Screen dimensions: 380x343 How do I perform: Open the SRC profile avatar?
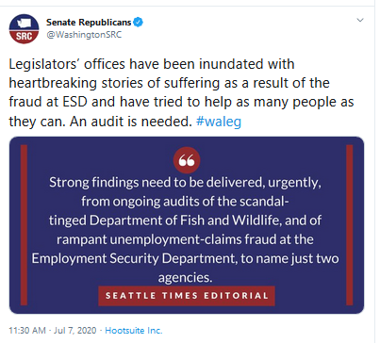(x=24, y=28)
